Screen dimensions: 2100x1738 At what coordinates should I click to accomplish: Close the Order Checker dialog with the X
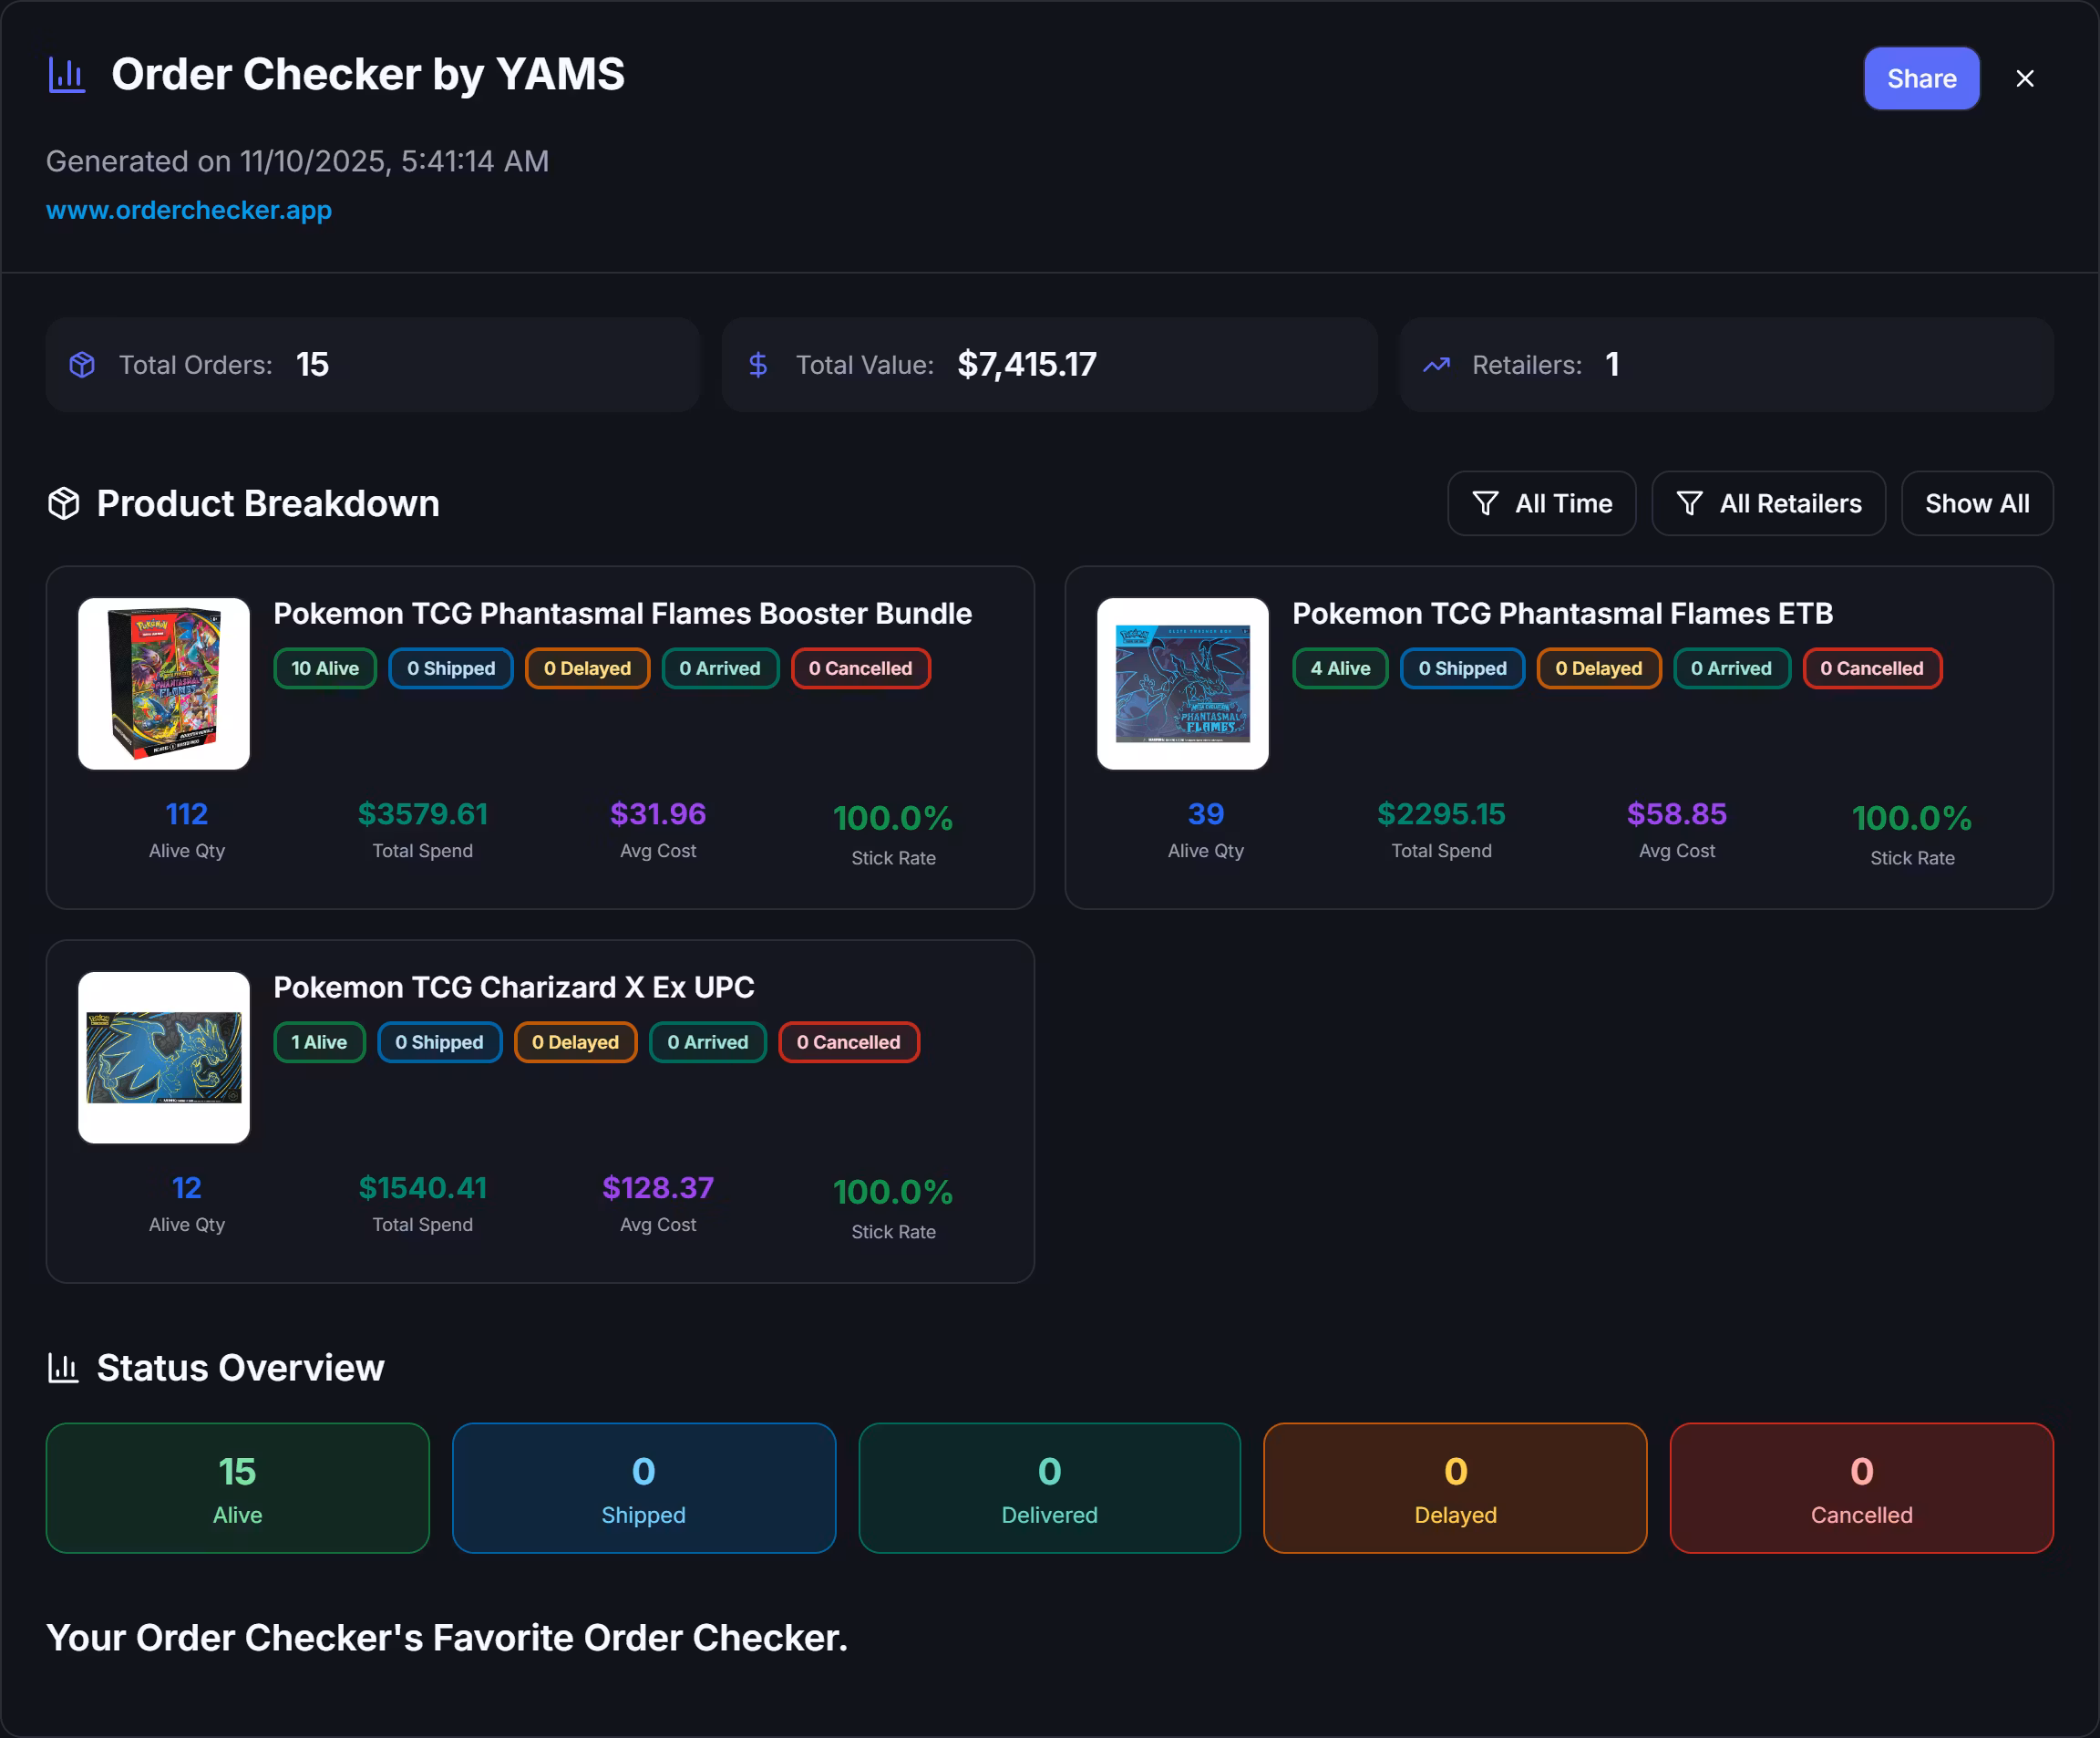click(2025, 78)
